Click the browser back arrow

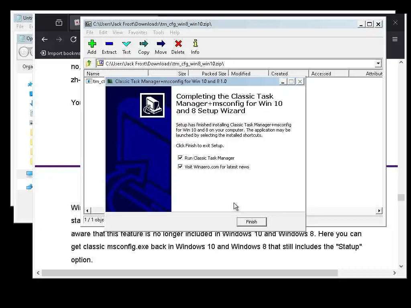(45, 40)
